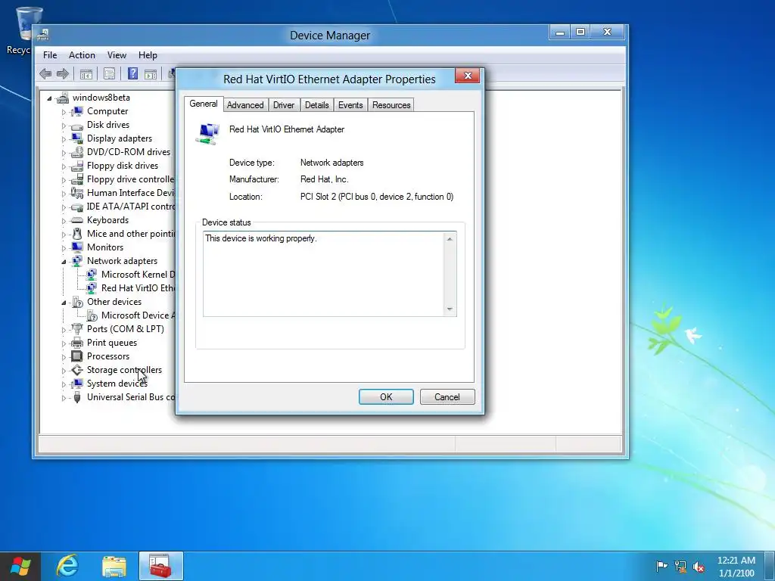Select the Human Interface Devices icon
This screenshot has width=775, height=581.
tap(77, 193)
